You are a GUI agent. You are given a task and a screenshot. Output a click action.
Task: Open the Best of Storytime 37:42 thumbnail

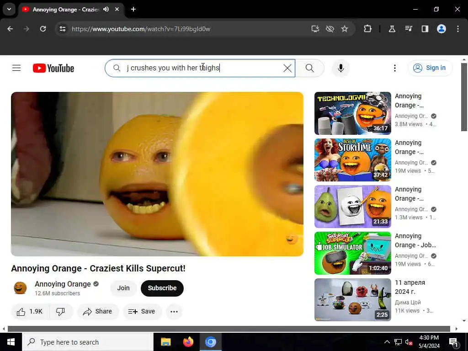click(352, 160)
